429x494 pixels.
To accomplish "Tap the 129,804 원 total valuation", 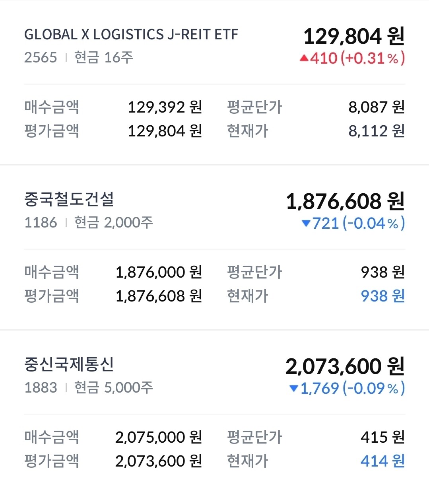I will tap(354, 36).
